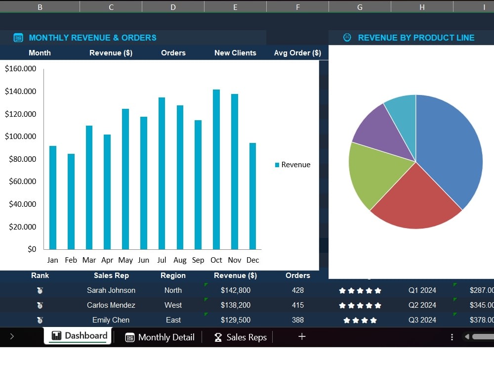Open the three-dot sheet options menu

(x=452, y=337)
